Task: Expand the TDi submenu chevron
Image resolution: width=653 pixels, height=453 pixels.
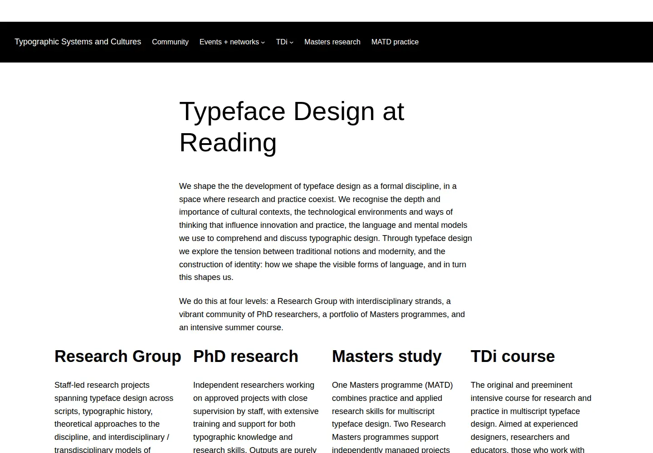Action: tap(291, 43)
